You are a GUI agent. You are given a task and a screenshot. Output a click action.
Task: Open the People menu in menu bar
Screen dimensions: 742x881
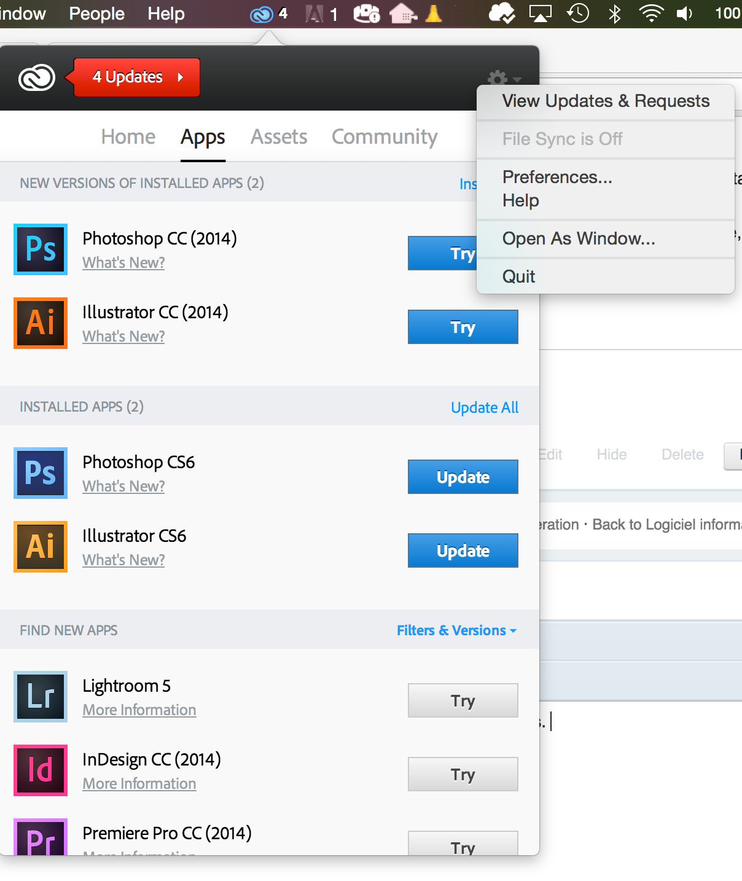pyautogui.click(x=96, y=14)
